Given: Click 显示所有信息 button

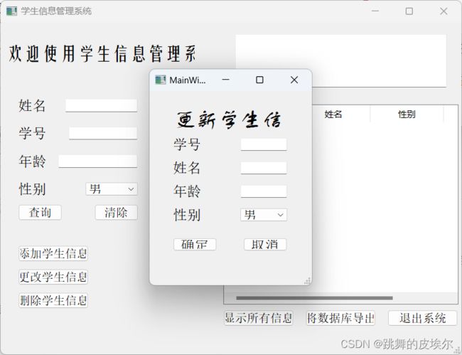Looking at the screenshot, I should pyautogui.click(x=259, y=318).
